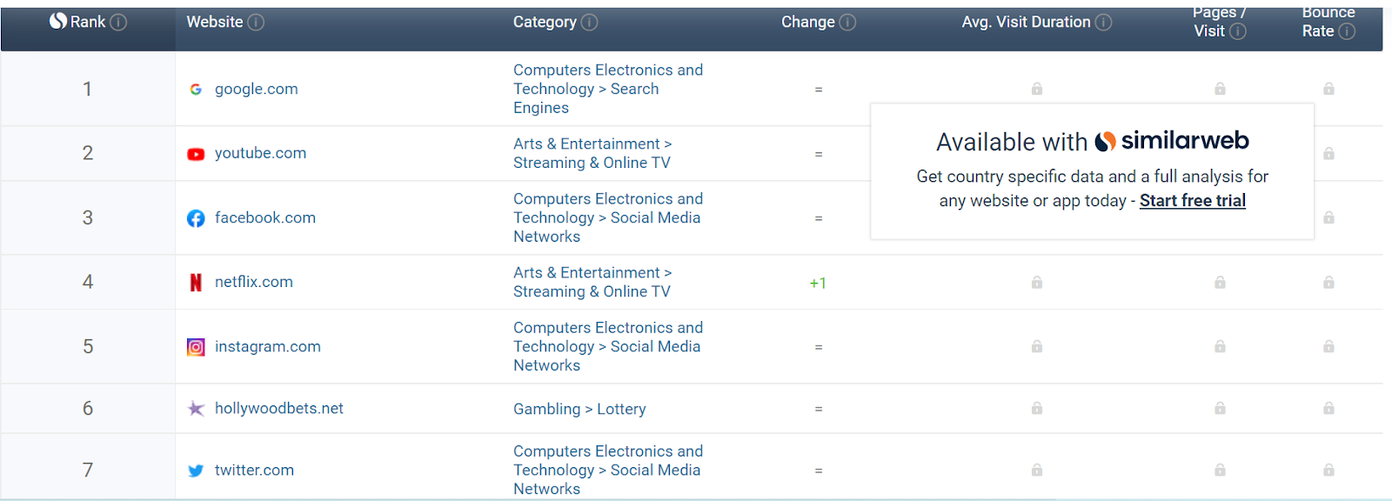Click the info icon beside Bounce Rate
The image size is (1392, 501).
tap(1347, 31)
